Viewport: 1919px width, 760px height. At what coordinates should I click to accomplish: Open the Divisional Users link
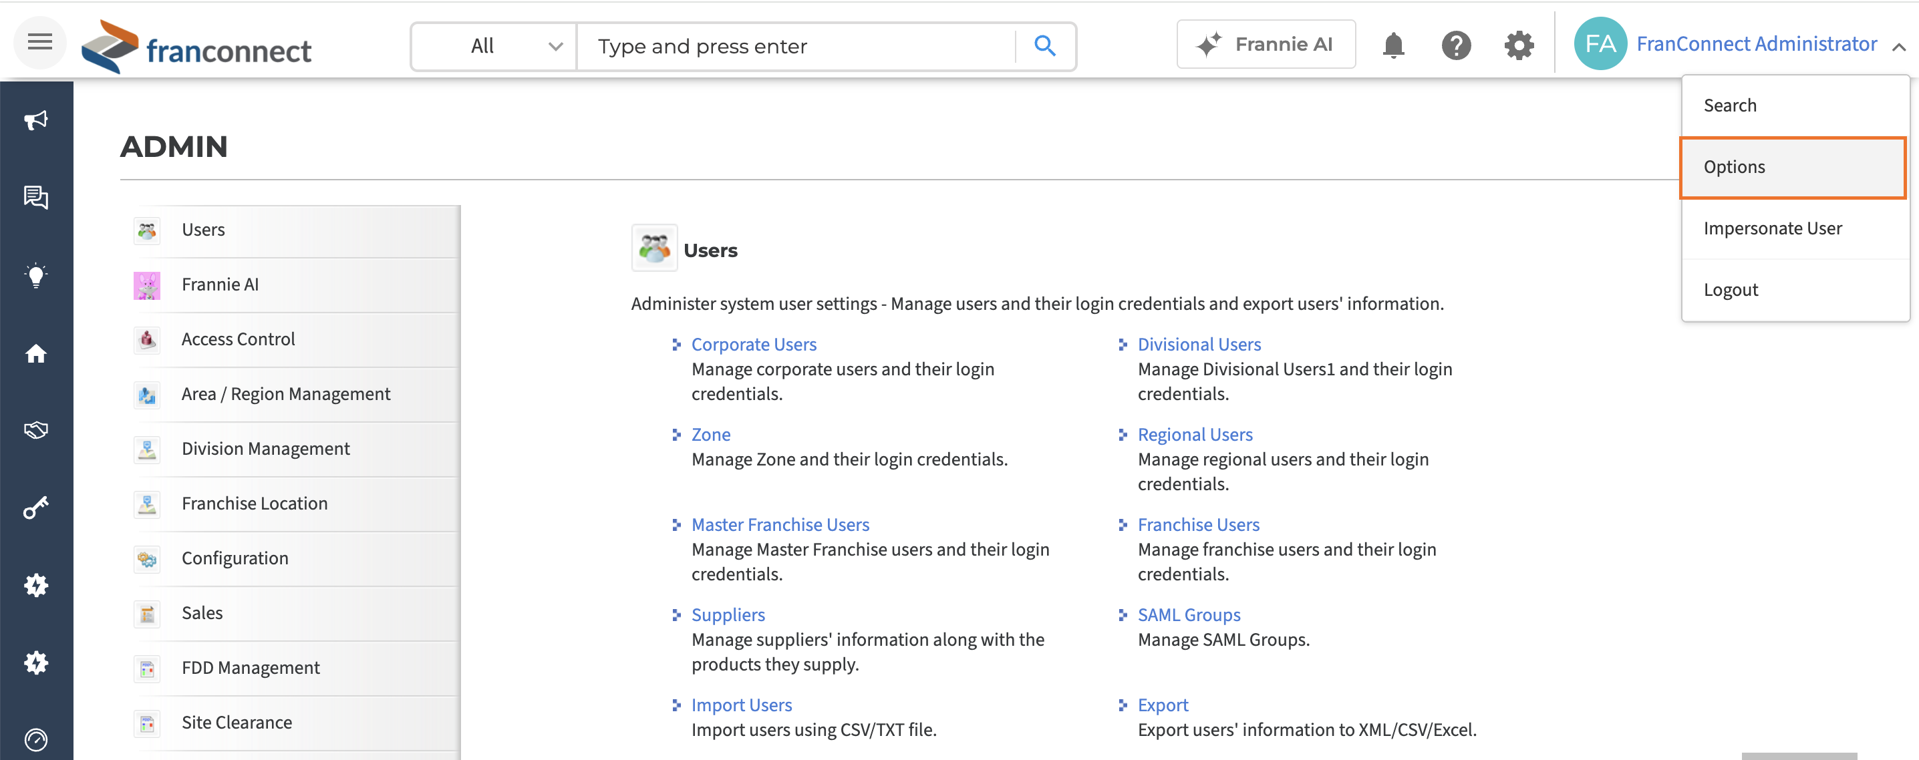tap(1199, 345)
